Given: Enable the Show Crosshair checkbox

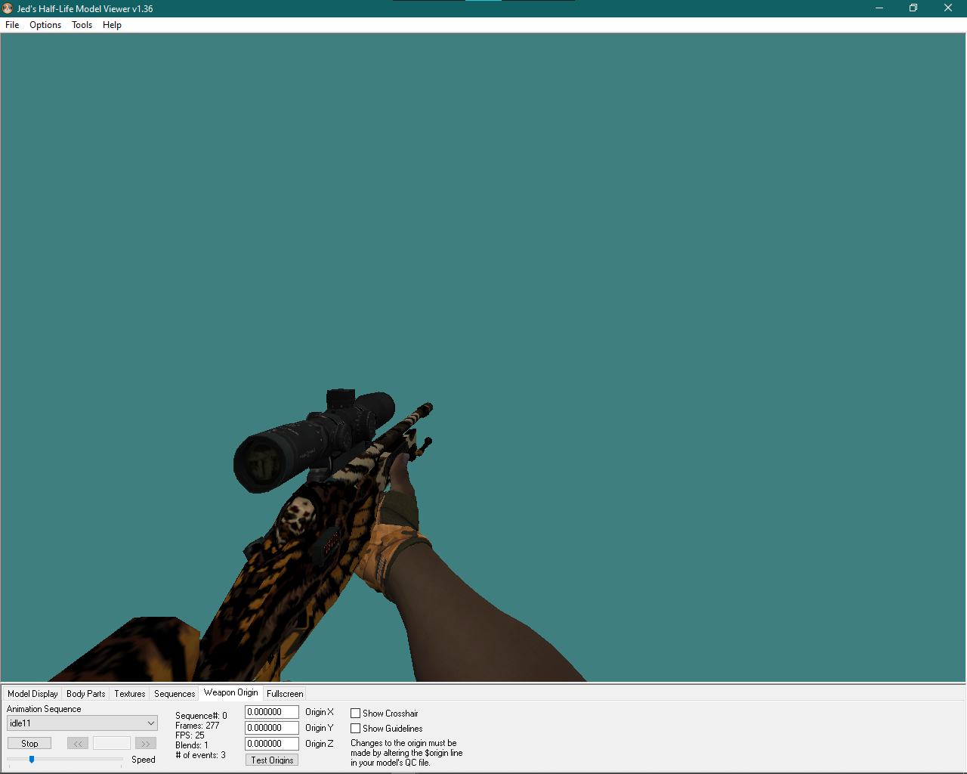Looking at the screenshot, I should (355, 714).
